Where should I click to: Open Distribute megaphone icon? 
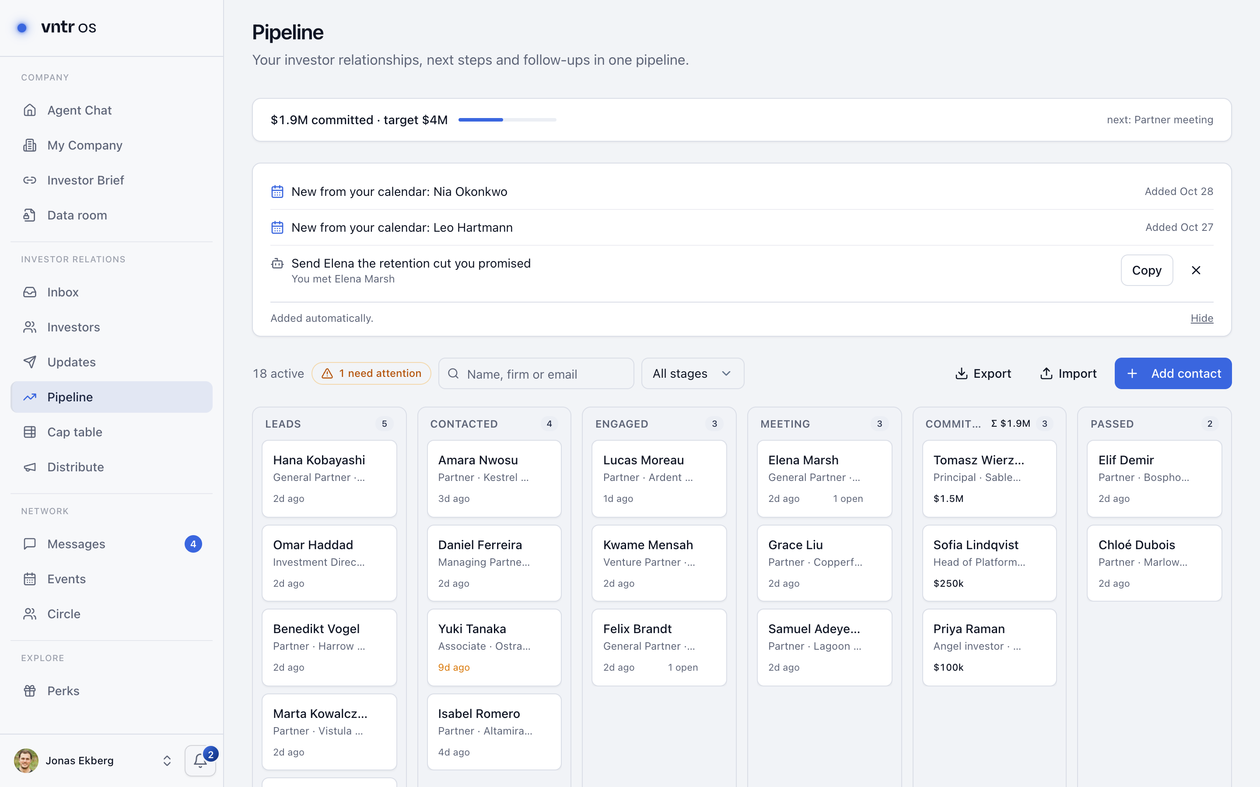click(30, 467)
